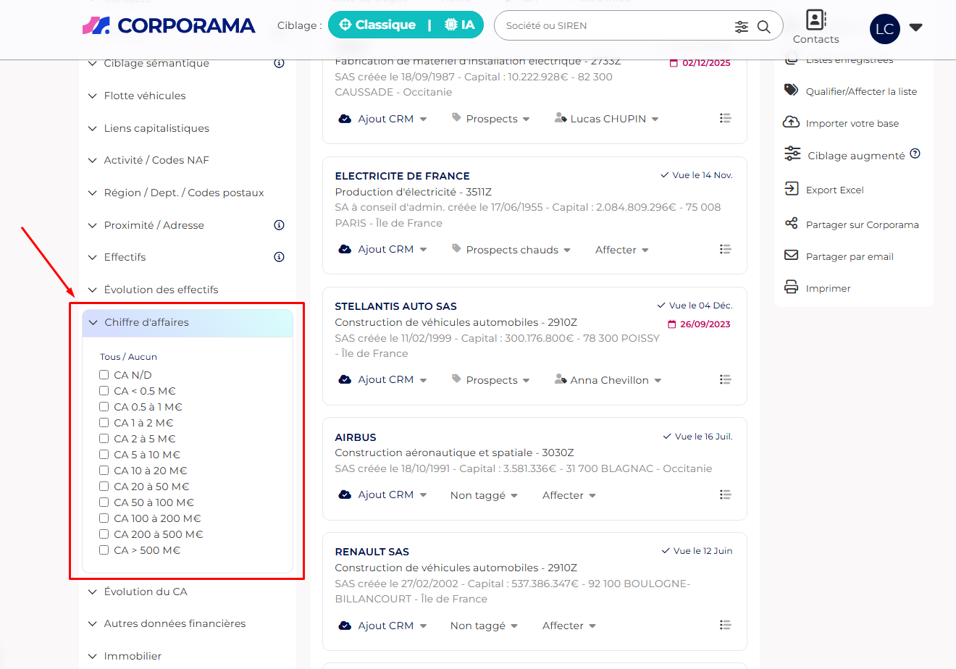The image size is (956, 669).
Task: Click the search magnifier icon
Action: (x=763, y=26)
